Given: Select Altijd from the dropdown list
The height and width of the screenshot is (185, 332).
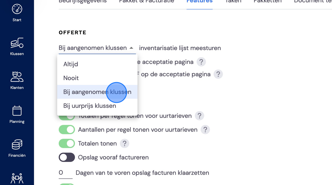Looking at the screenshot, I should tap(97, 64).
